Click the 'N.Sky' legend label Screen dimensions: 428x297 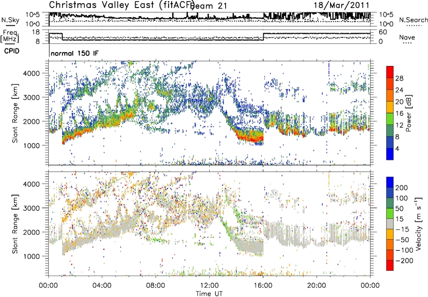10,20
